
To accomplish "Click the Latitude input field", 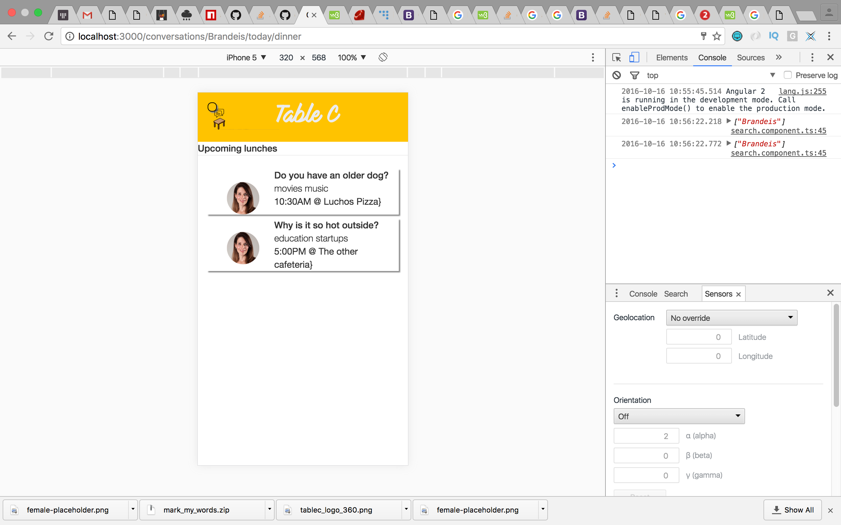I will (x=698, y=337).
